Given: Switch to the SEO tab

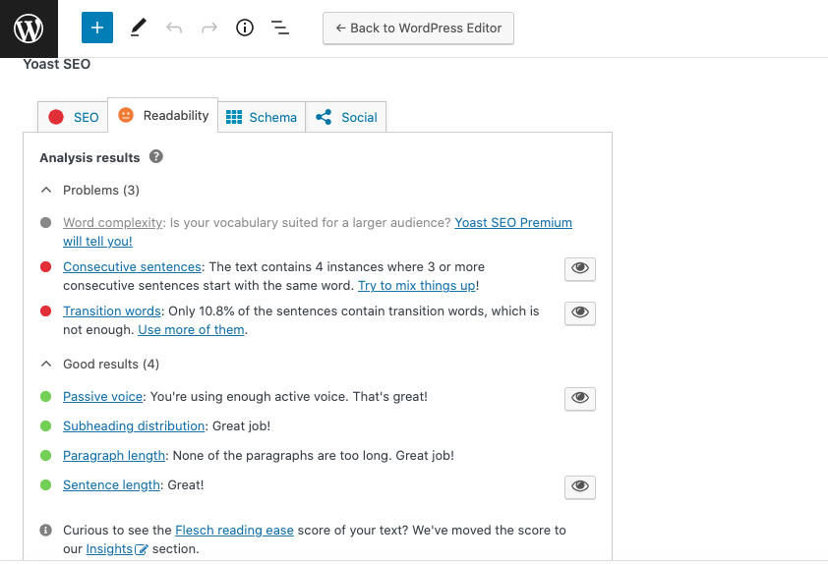Looking at the screenshot, I should (x=74, y=117).
